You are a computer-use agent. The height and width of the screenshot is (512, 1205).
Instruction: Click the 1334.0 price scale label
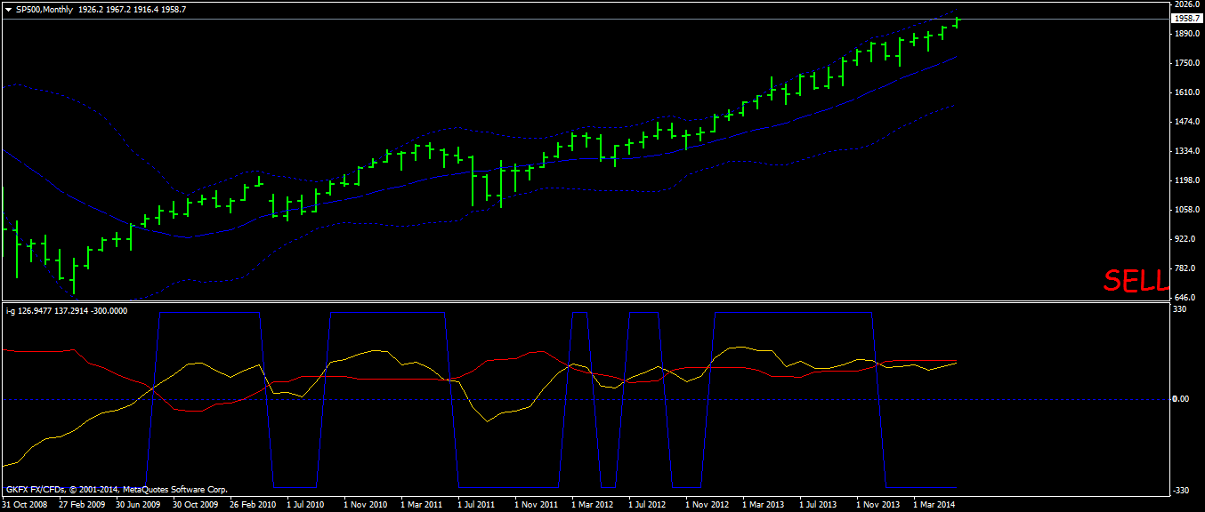[1187, 151]
